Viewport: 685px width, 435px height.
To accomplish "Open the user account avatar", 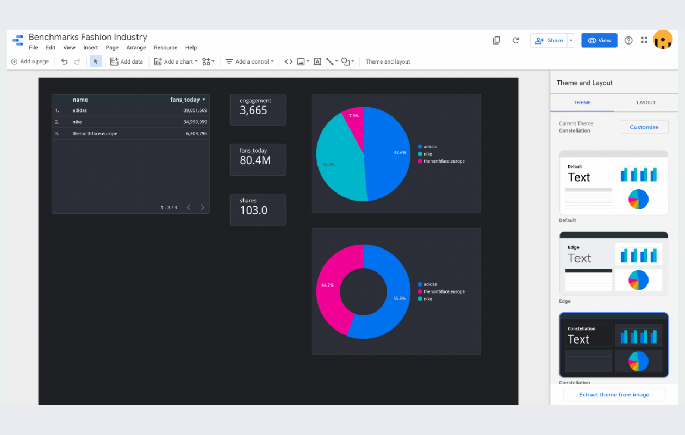I will [663, 40].
